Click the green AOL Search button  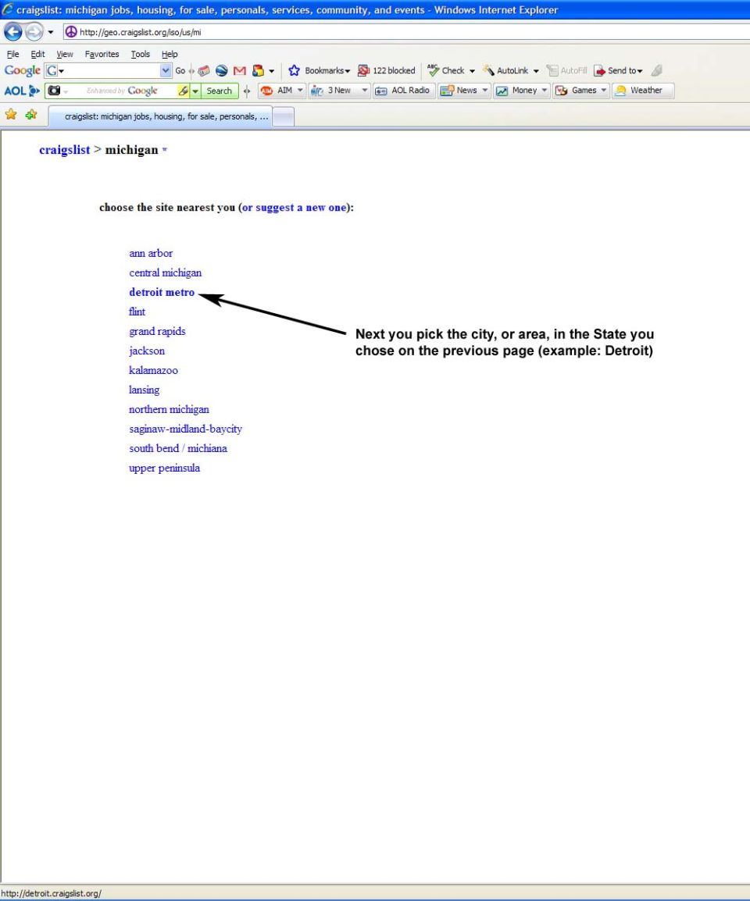pyautogui.click(x=219, y=91)
